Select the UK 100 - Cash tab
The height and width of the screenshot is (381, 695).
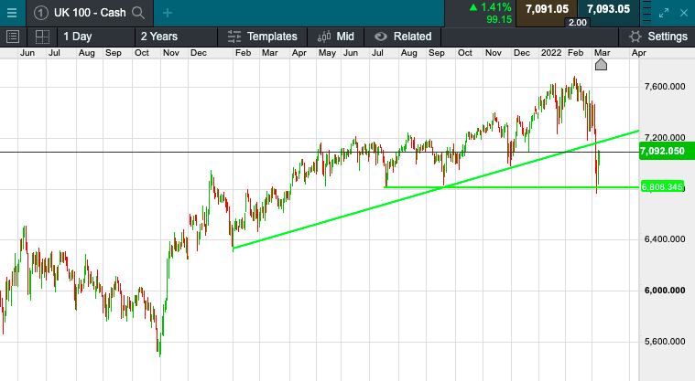click(x=89, y=13)
